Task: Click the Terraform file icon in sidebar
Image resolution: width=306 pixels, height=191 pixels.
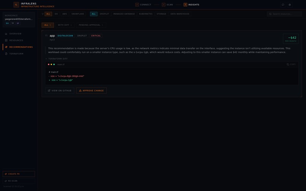Action: click(x=6, y=53)
